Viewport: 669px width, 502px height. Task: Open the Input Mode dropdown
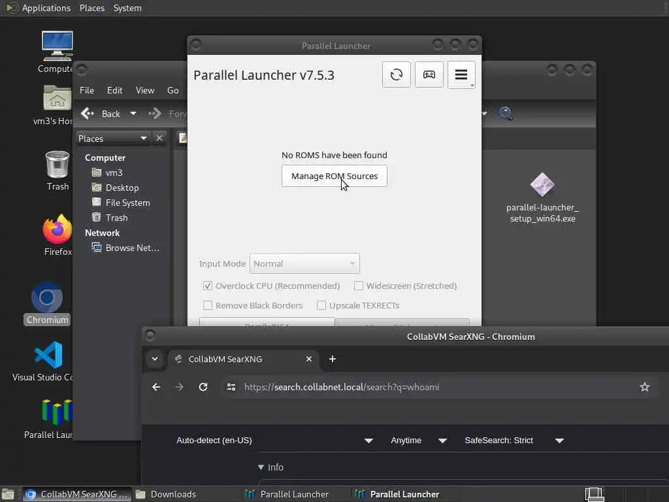tap(304, 263)
